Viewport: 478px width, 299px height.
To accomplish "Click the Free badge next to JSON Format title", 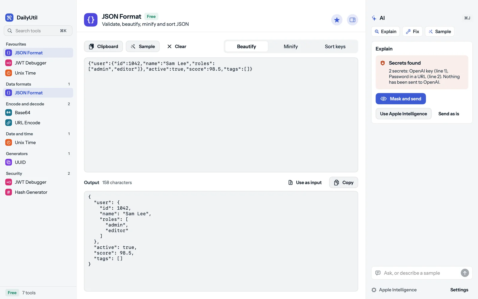I will (x=151, y=16).
